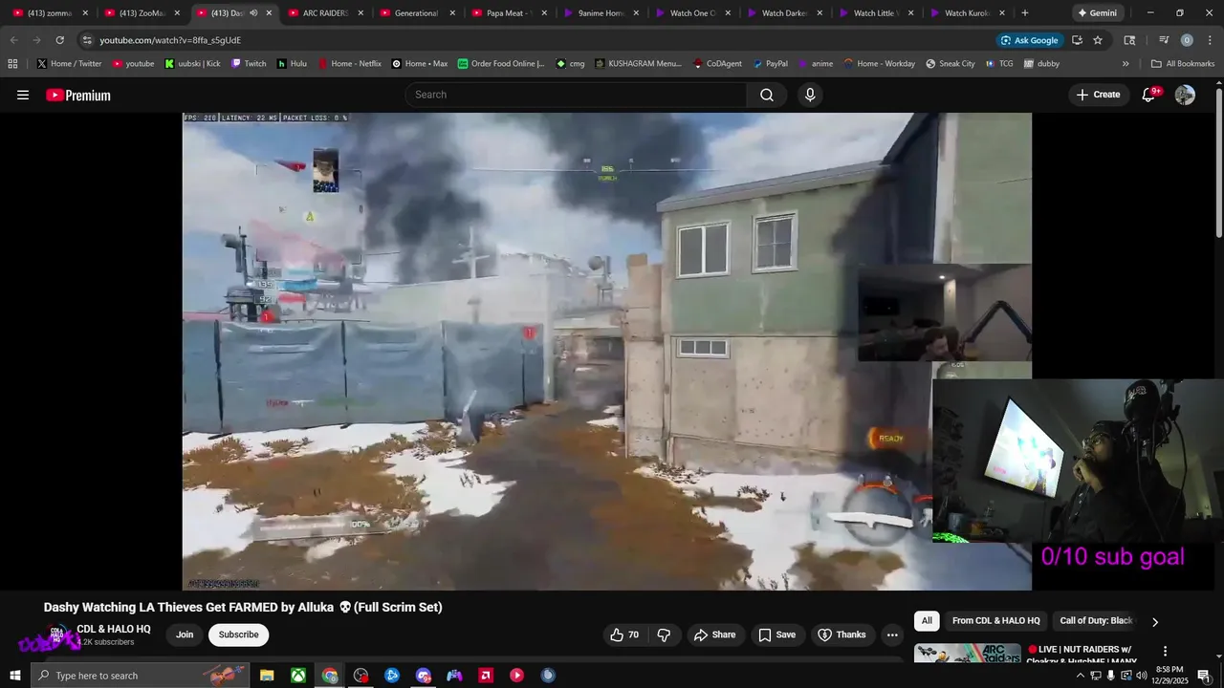The height and width of the screenshot is (688, 1224).
Task: Create a video with Create button
Action: tap(1098, 95)
